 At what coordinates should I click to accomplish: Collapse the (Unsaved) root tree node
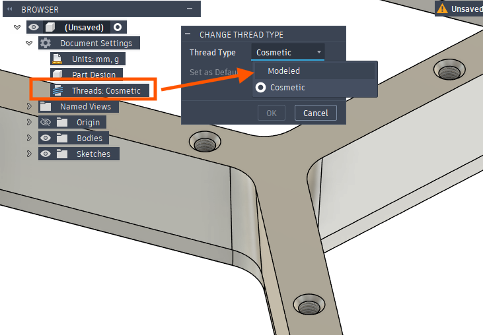[x=17, y=27]
